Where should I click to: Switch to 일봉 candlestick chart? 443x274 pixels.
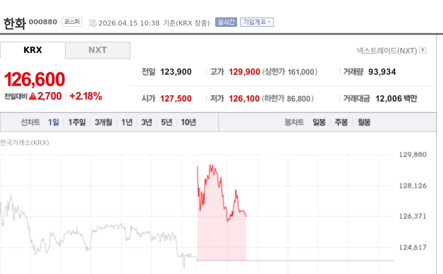tap(319, 122)
